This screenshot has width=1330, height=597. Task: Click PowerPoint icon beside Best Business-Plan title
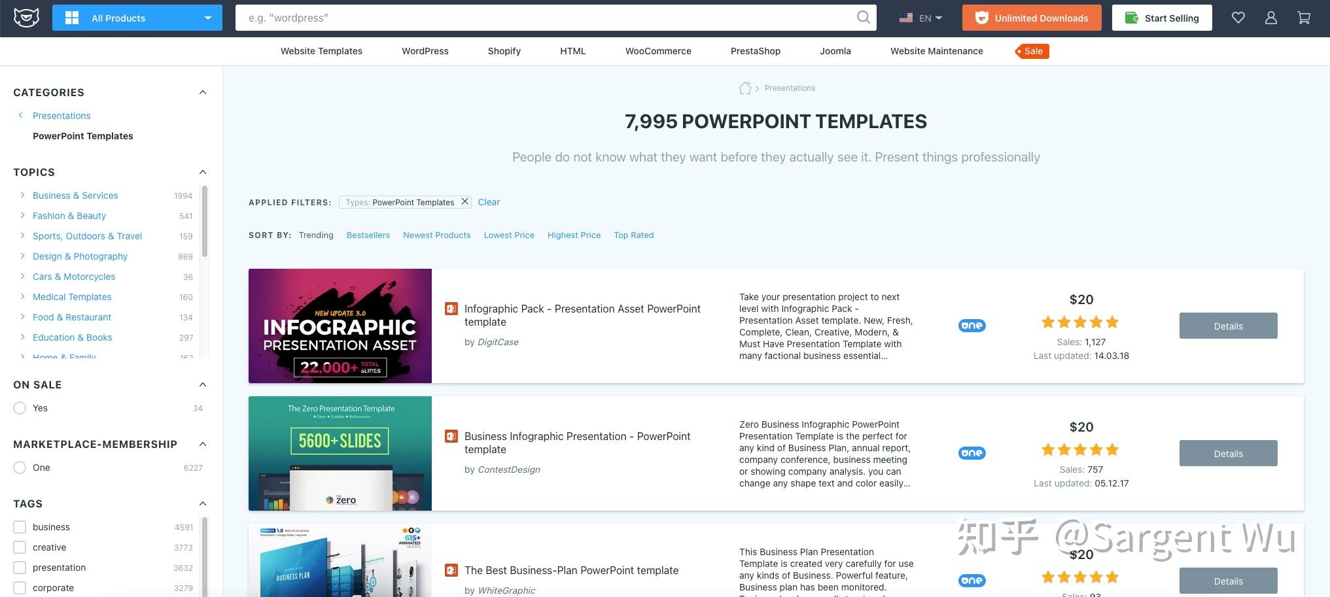point(451,570)
